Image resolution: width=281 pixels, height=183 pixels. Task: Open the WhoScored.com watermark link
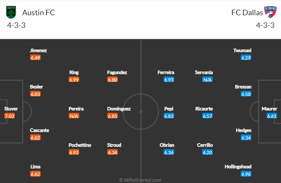[x=140, y=180]
